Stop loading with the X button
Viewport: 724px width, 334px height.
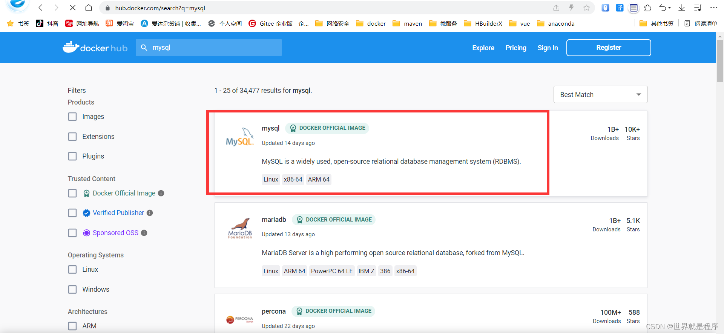(73, 8)
